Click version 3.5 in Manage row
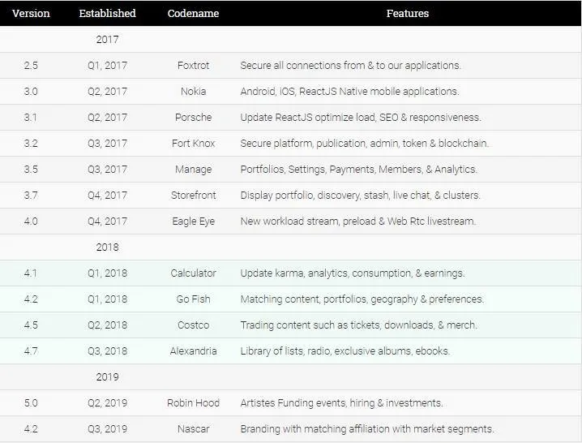582x443 pixels. click(x=31, y=170)
